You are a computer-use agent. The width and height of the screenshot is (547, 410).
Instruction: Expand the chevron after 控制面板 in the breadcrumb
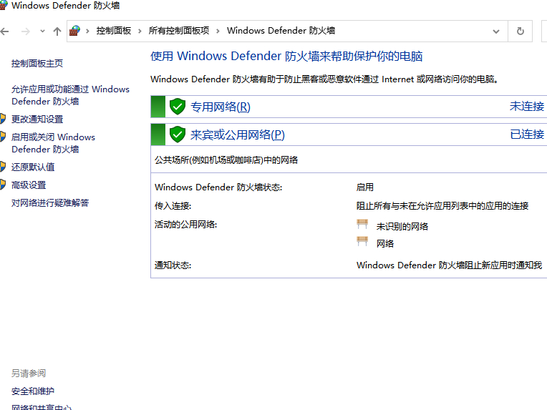[140, 31]
